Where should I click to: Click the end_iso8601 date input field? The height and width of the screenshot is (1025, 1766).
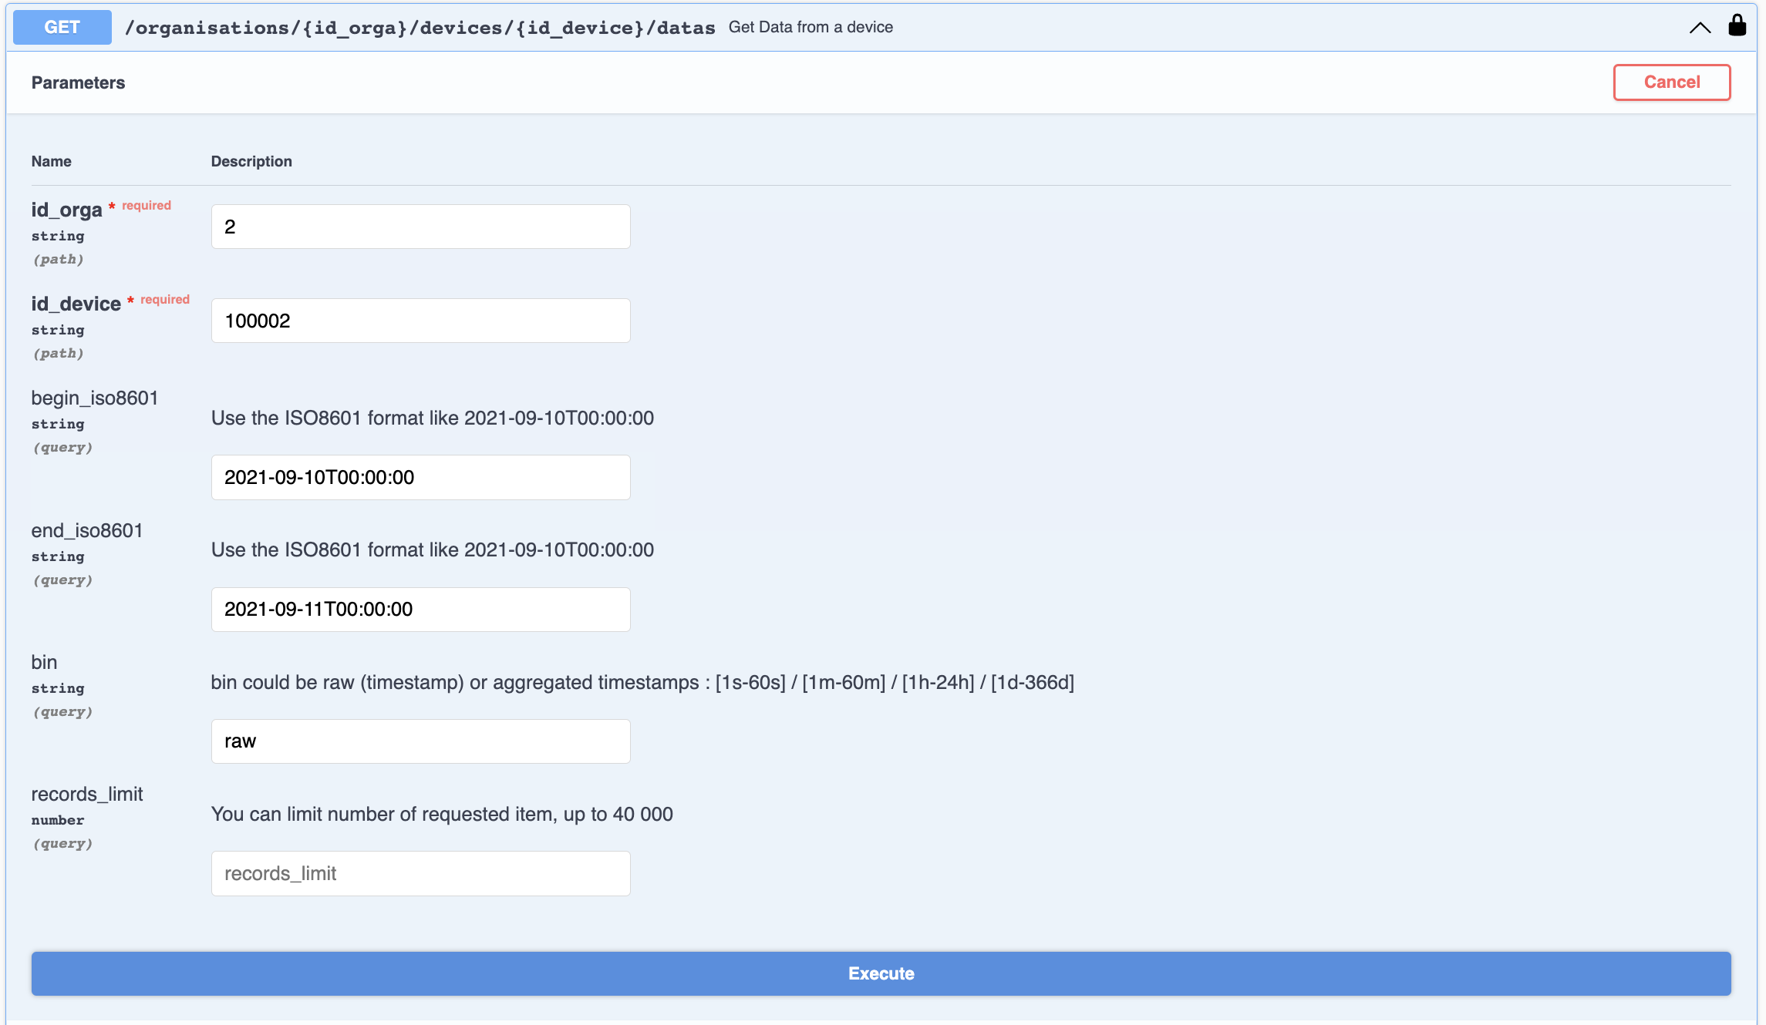[x=420, y=609]
